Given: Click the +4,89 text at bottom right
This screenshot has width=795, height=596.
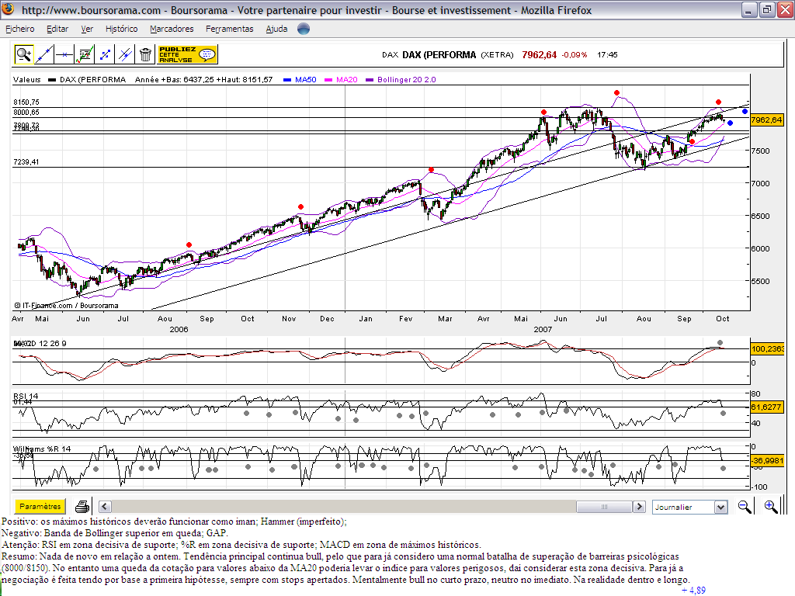Looking at the screenshot, I should [x=693, y=591].
